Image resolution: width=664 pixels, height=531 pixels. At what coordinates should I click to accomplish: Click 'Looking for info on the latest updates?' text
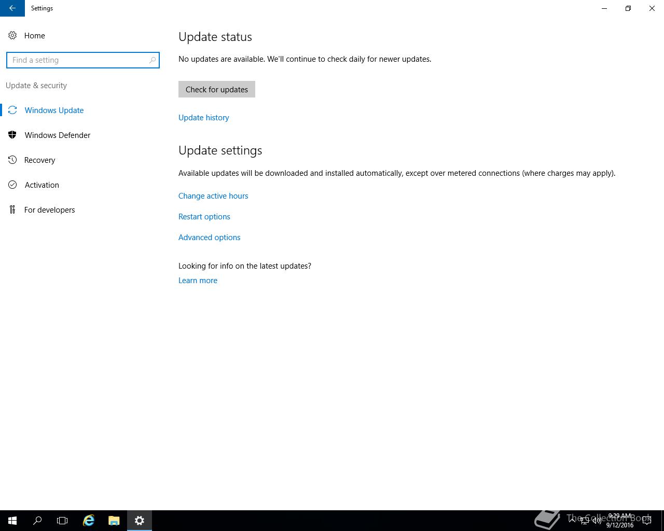(245, 266)
